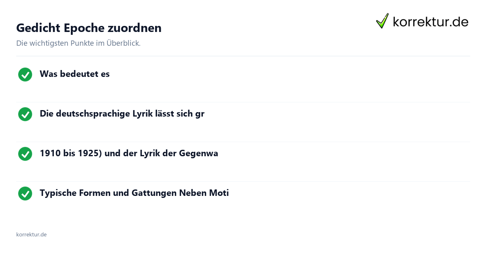486x255 pixels.
Task: Click the ".de" suffix of the logo wordmark
Action: (x=460, y=22)
